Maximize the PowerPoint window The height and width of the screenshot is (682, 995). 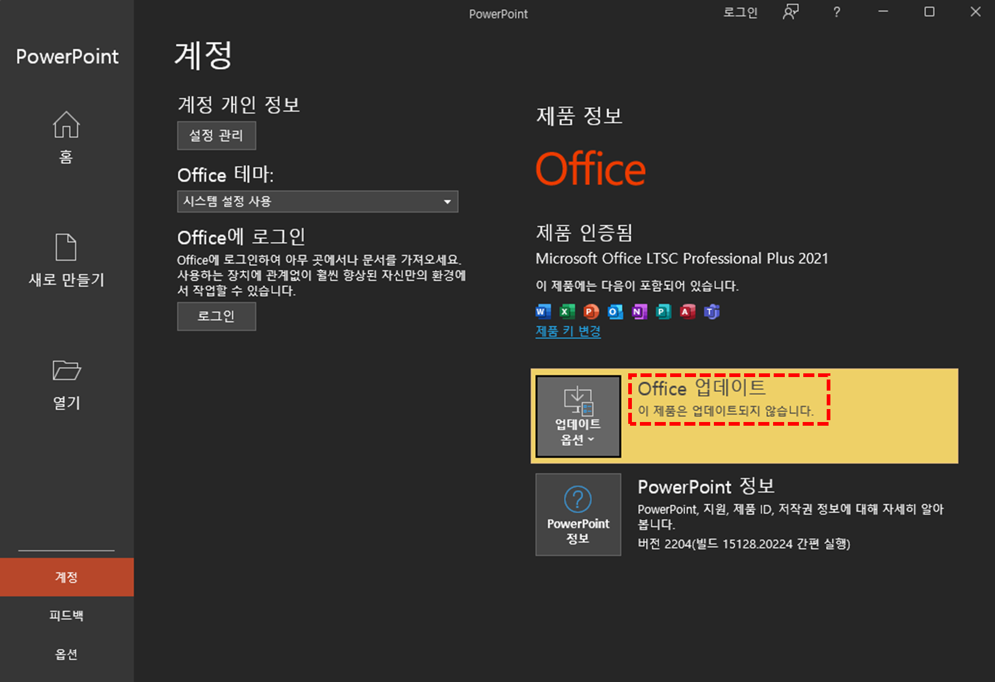[x=929, y=12]
